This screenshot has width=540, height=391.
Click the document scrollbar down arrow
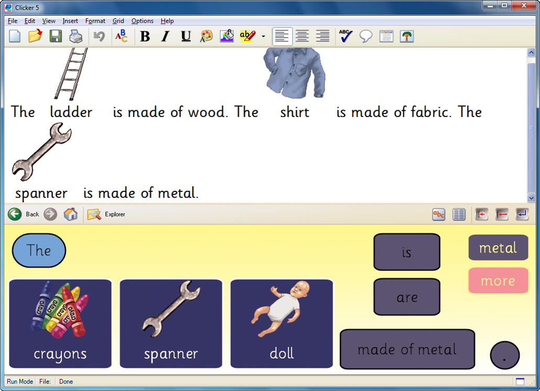pos(531,198)
